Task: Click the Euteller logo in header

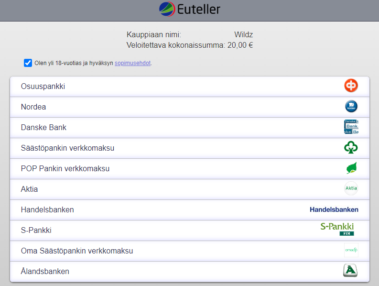Action: click(x=190, y=9)
